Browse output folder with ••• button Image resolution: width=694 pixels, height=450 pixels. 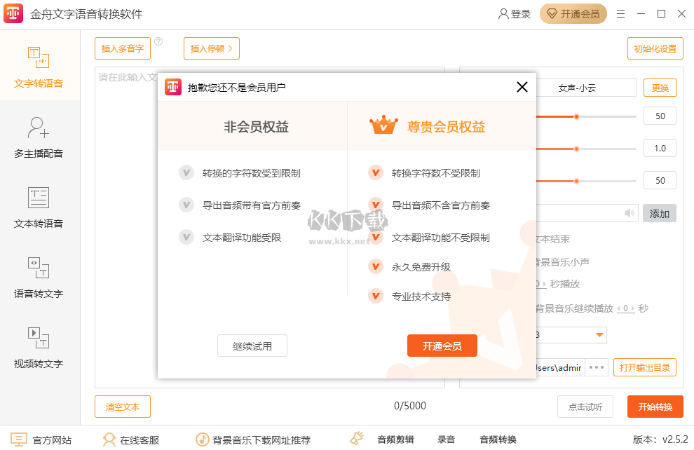click(597, 367)
